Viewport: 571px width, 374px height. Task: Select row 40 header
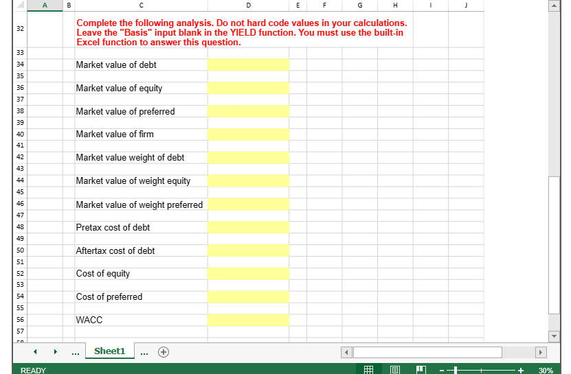click(x=20, y=135)
